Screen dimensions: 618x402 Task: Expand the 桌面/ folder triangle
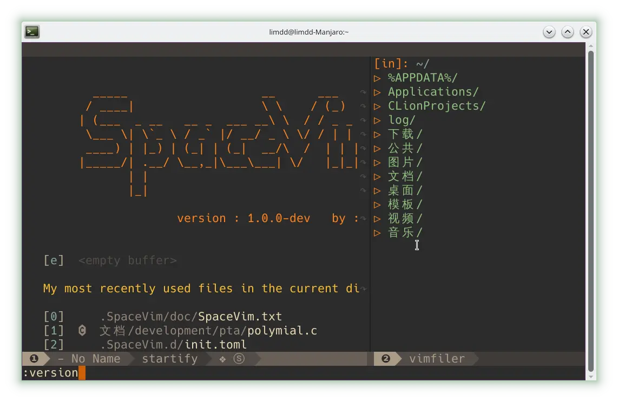(377, 191)
